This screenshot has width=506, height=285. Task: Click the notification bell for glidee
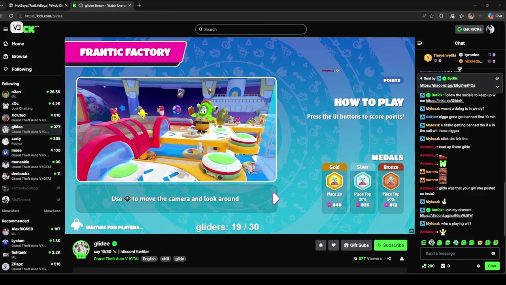coord(321,245)
